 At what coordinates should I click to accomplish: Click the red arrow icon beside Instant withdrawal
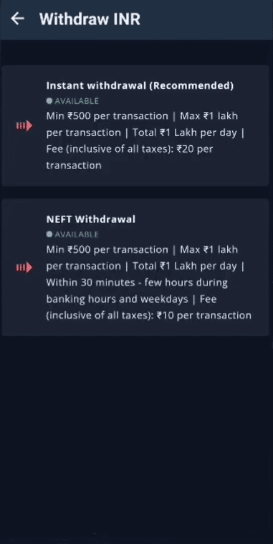tap(24, 125)
